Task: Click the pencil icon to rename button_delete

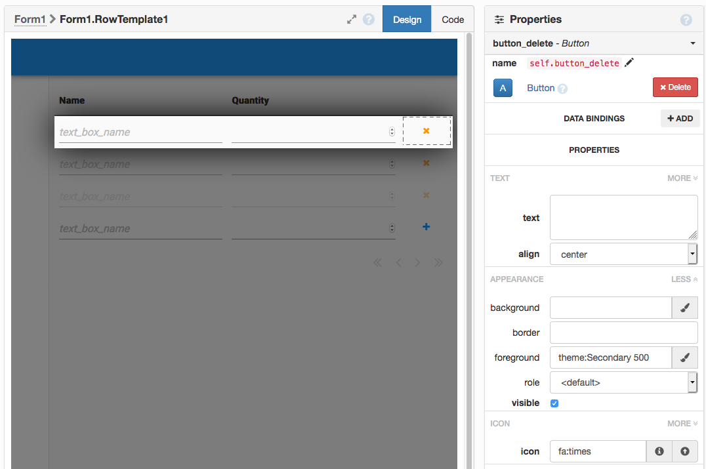Action: coord(629,63)
